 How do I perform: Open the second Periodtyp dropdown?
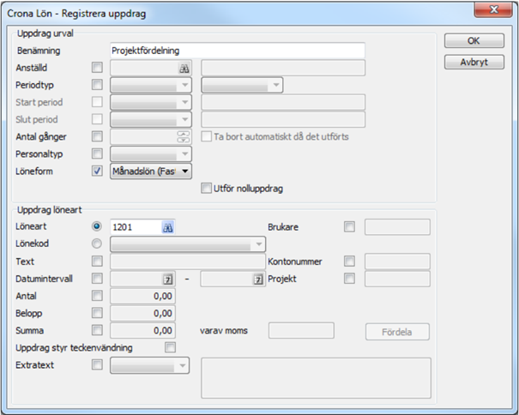[242, 86]
